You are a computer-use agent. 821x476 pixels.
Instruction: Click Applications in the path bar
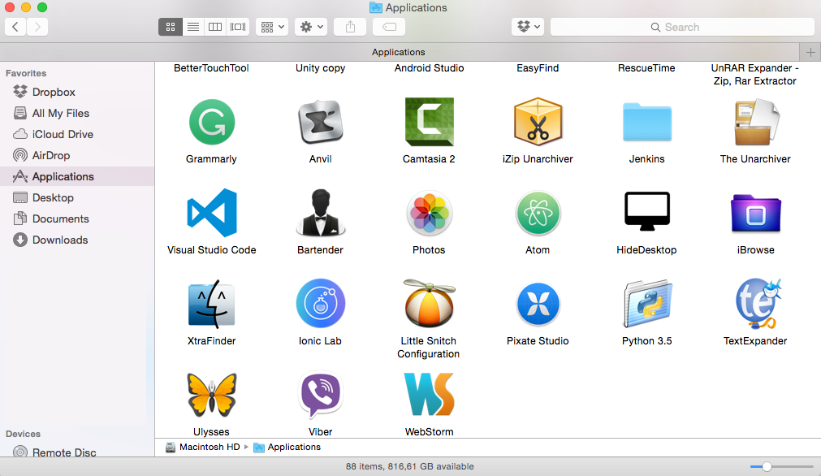(287, 448)
